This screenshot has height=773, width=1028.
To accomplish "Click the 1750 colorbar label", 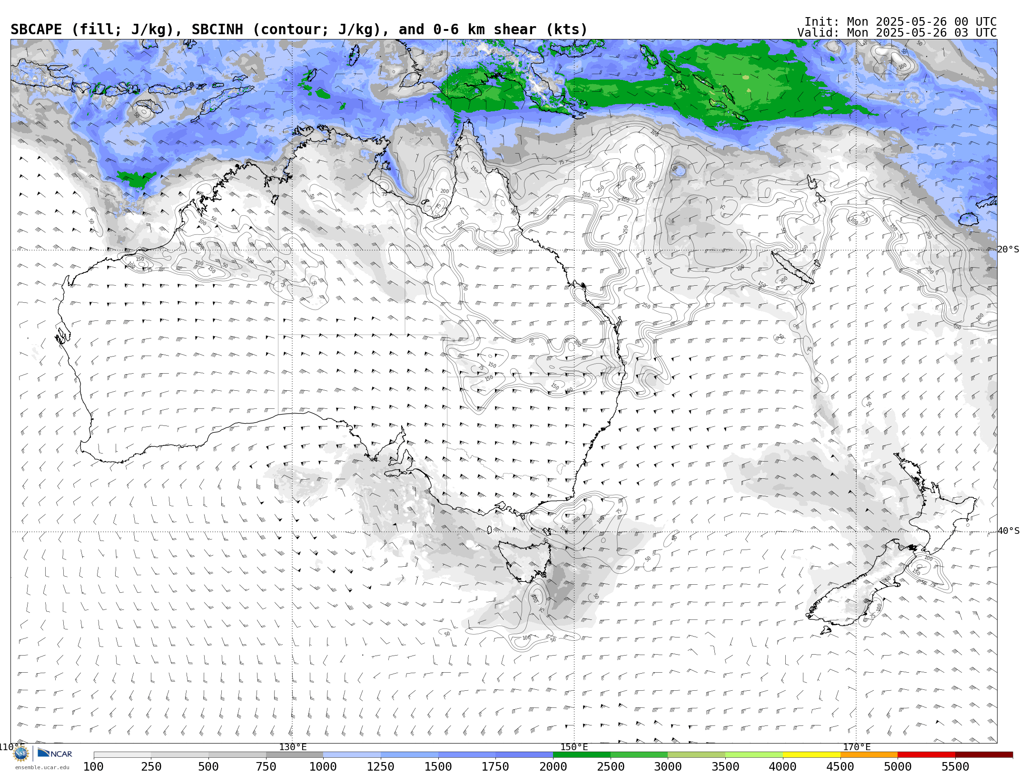I will point(495,766).
